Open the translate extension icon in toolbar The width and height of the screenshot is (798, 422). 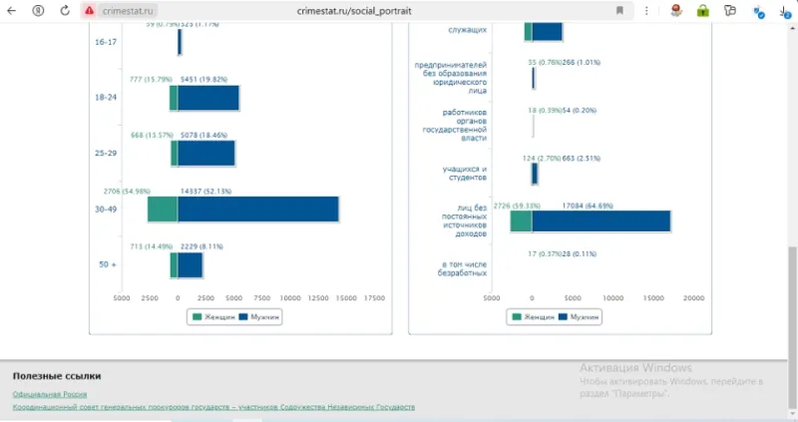coord(759,11)
